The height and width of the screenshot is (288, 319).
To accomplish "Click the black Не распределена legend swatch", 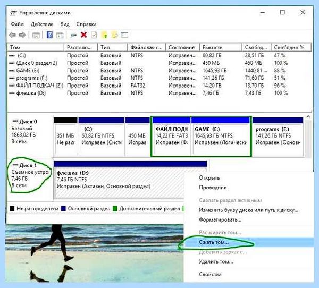I will [12, 208].
